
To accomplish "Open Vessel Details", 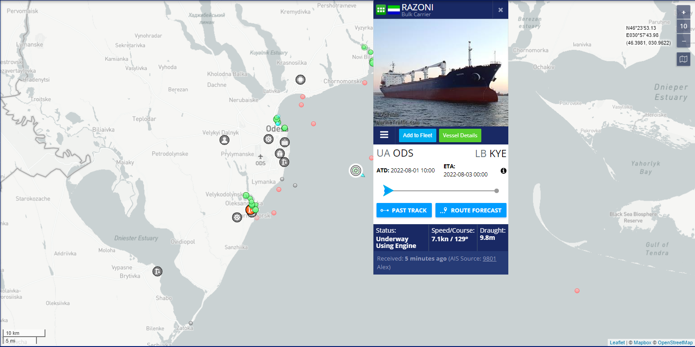I will [x=460, y=135].
